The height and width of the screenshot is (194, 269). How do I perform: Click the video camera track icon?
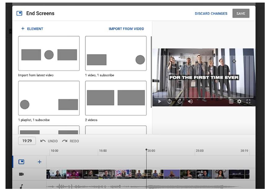pos(21,174)
